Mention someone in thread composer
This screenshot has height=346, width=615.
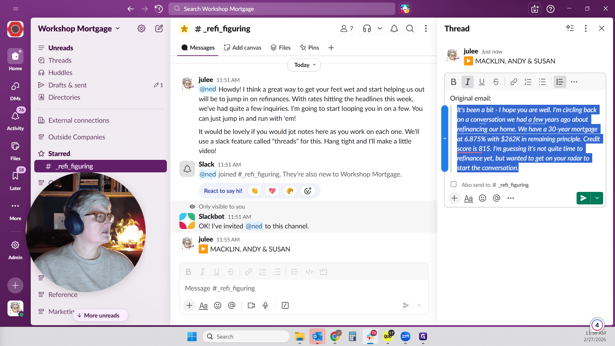point(496,198)
